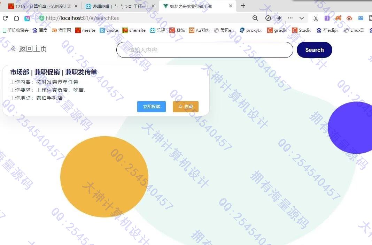Open the AI assistant icon in address bar

click(27, 18)
